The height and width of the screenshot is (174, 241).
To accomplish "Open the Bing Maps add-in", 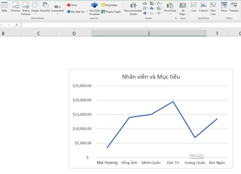I will 109,5.
